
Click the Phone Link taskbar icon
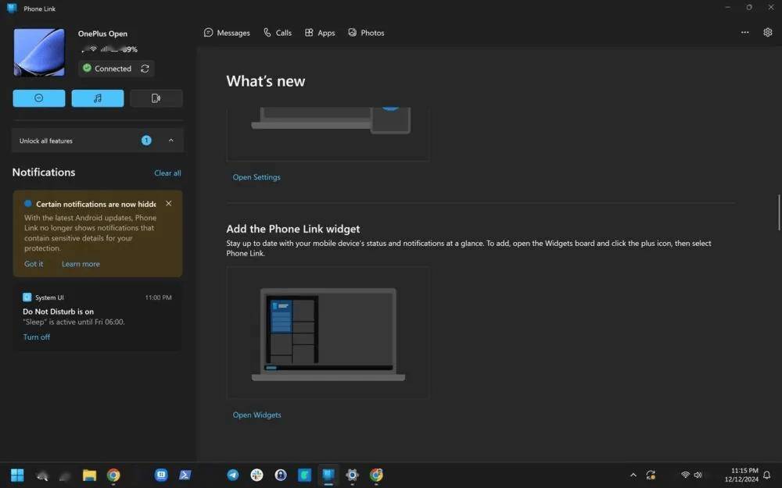[x=328, y=475]
